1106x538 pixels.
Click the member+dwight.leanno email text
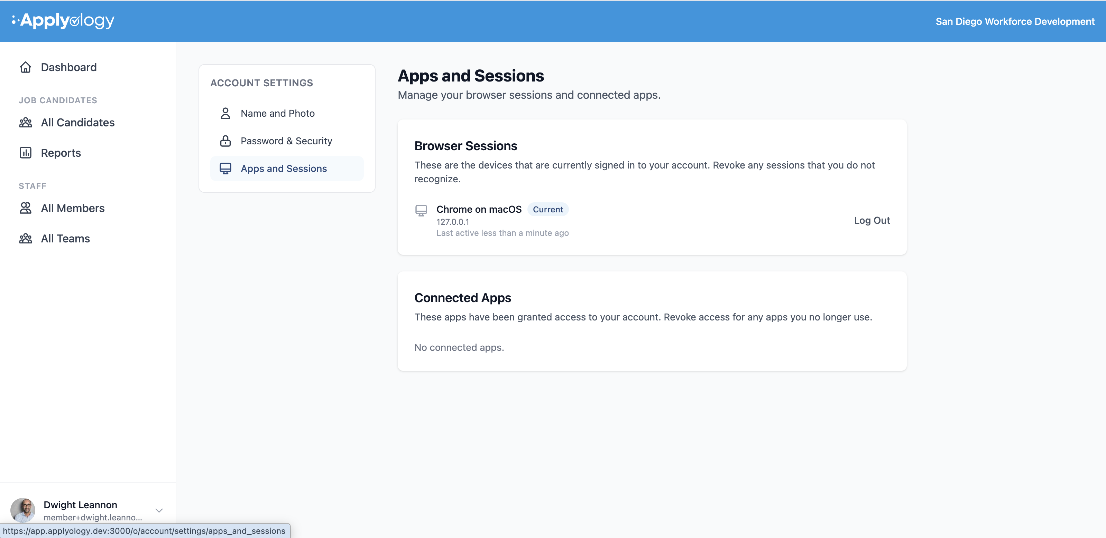pos(93,517)
